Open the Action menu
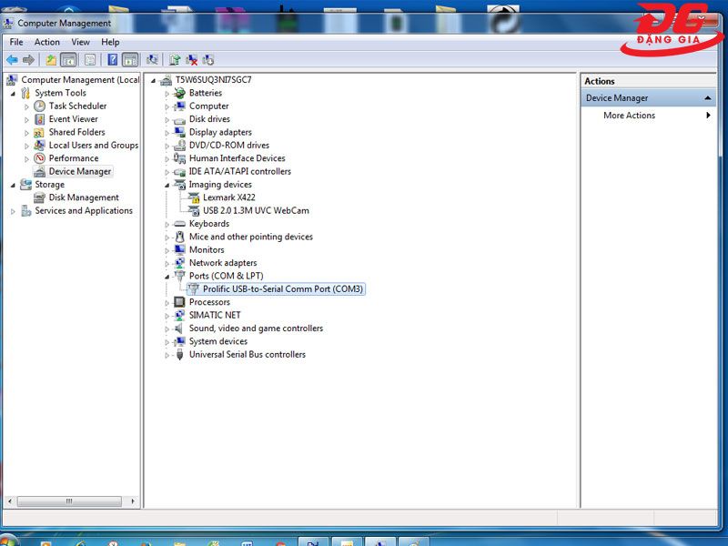 point(47,42)
